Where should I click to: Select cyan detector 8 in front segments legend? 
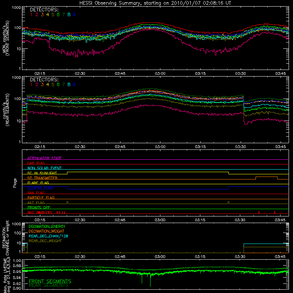69,15
